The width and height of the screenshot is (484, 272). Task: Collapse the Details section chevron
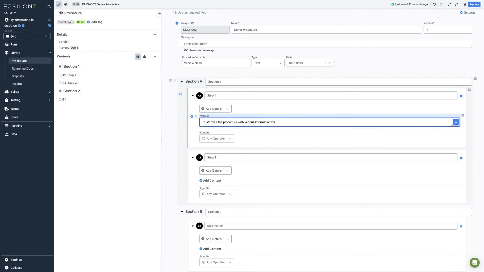[x=155, y=35]
